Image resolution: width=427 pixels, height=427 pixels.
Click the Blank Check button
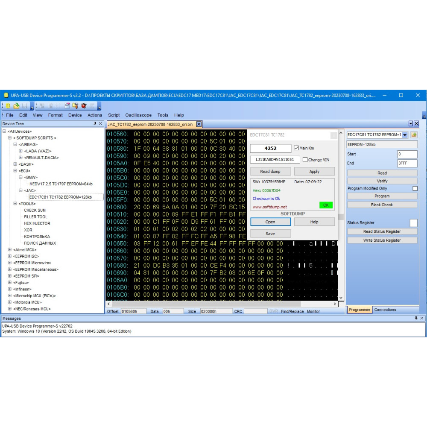coord(382,205)
